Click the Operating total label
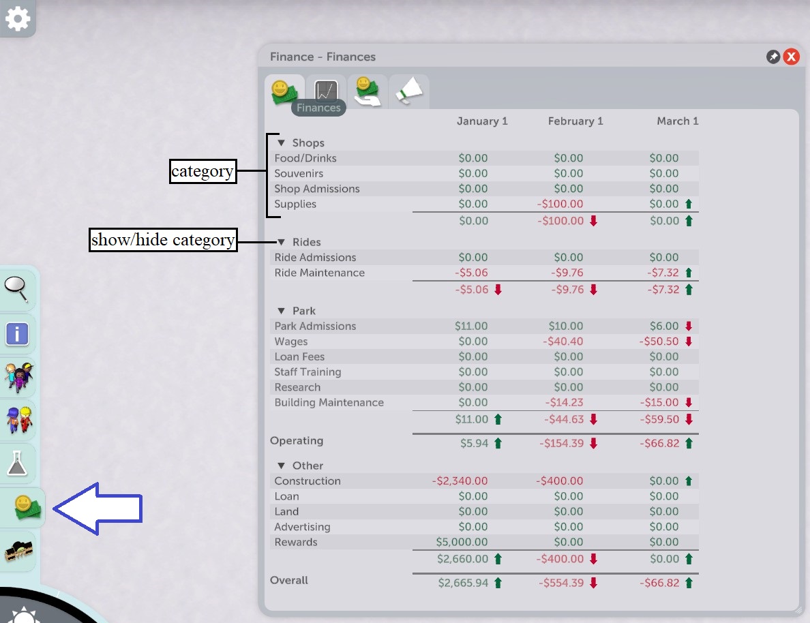Screen dimensions: 810x623 (x=297, y=440)
